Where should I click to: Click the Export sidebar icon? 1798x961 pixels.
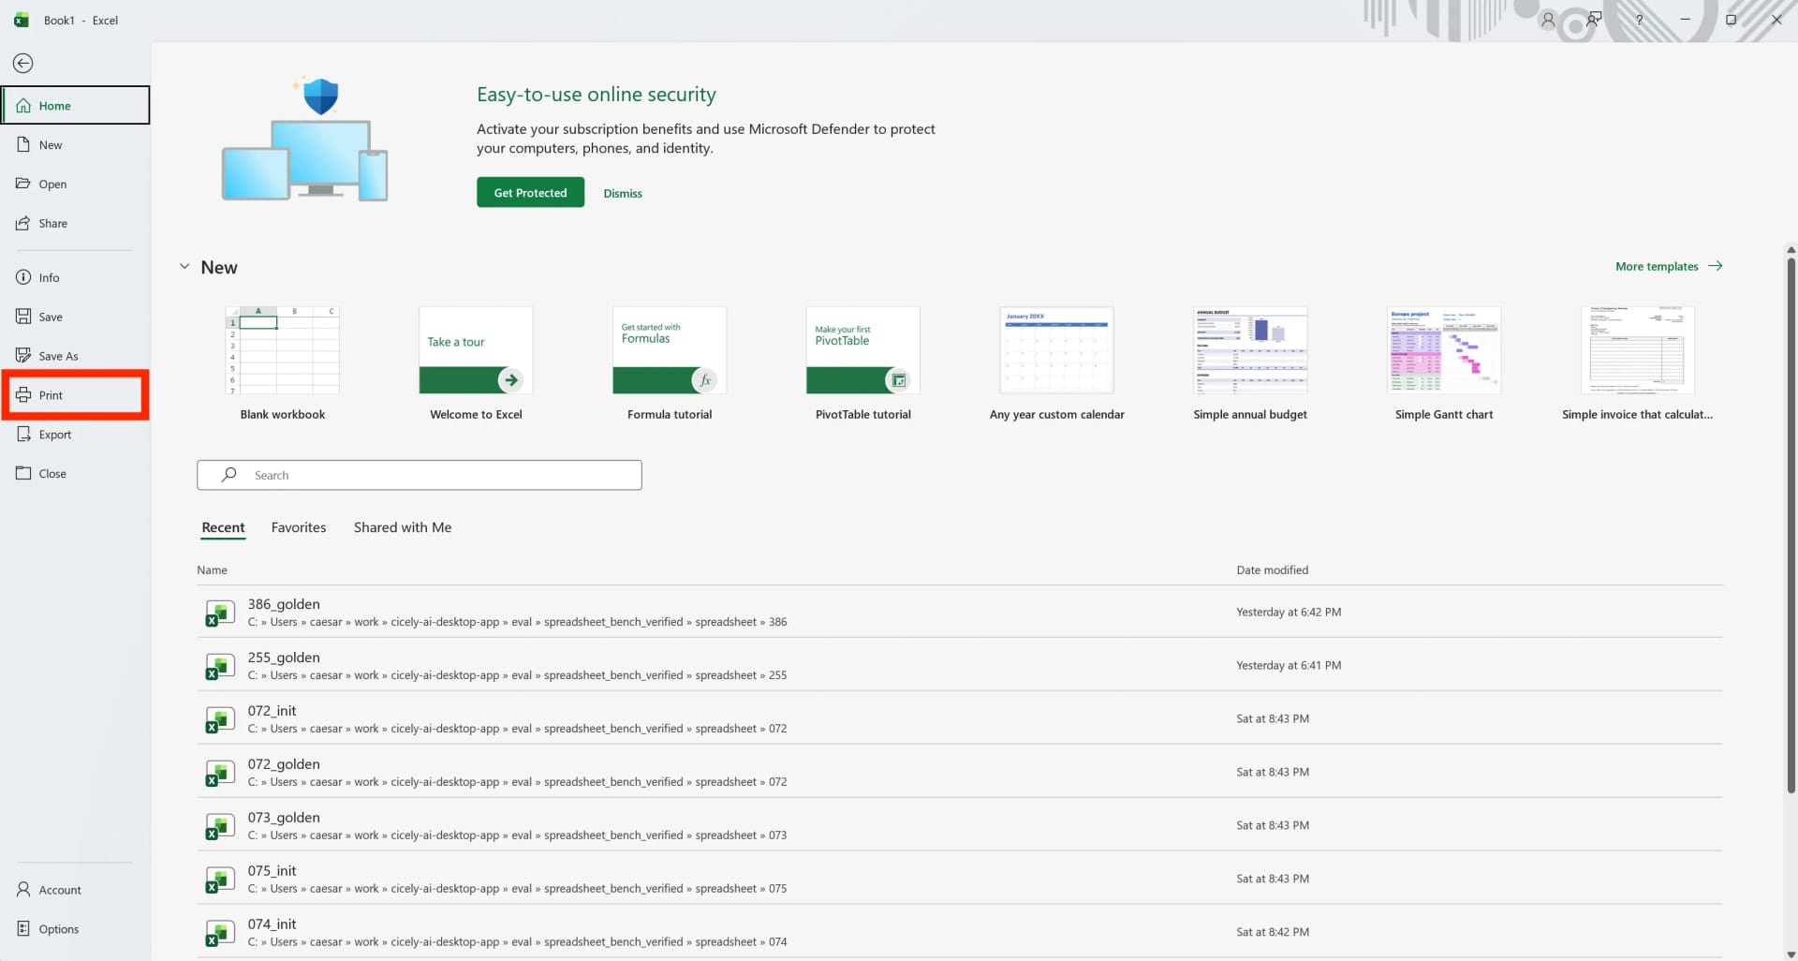coord(23,435)
